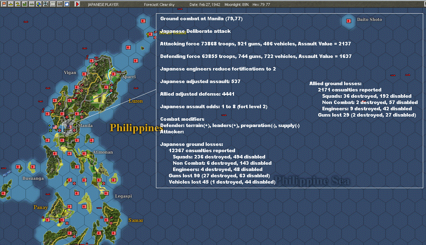Click the list report toolbar icon
This screenshot has width=426, height=245.
[60, 4]
